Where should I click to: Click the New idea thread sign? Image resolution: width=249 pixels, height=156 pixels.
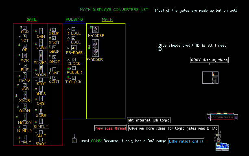point(111,128)
